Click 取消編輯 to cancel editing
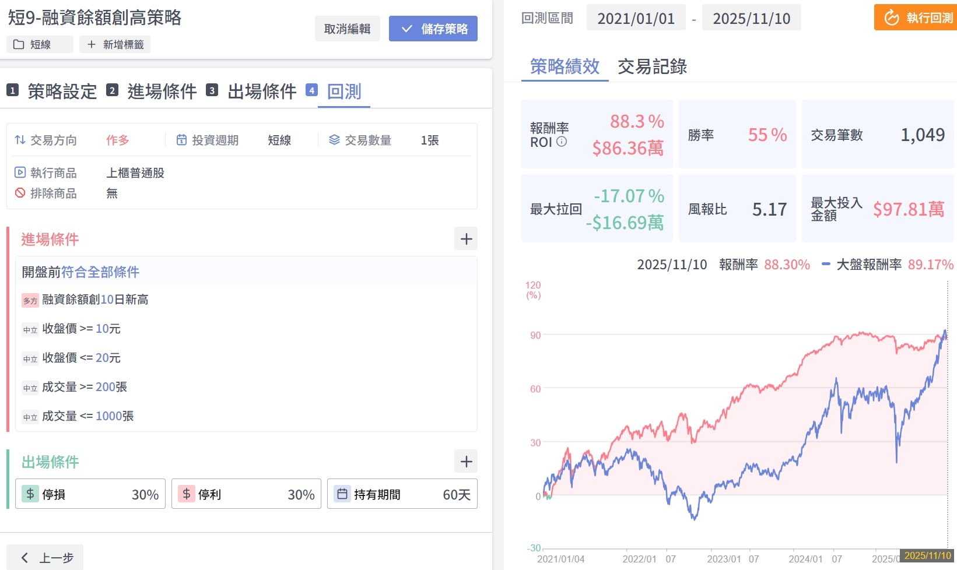The height and width of the screenshot is (570, 957). tap(347, 29)
